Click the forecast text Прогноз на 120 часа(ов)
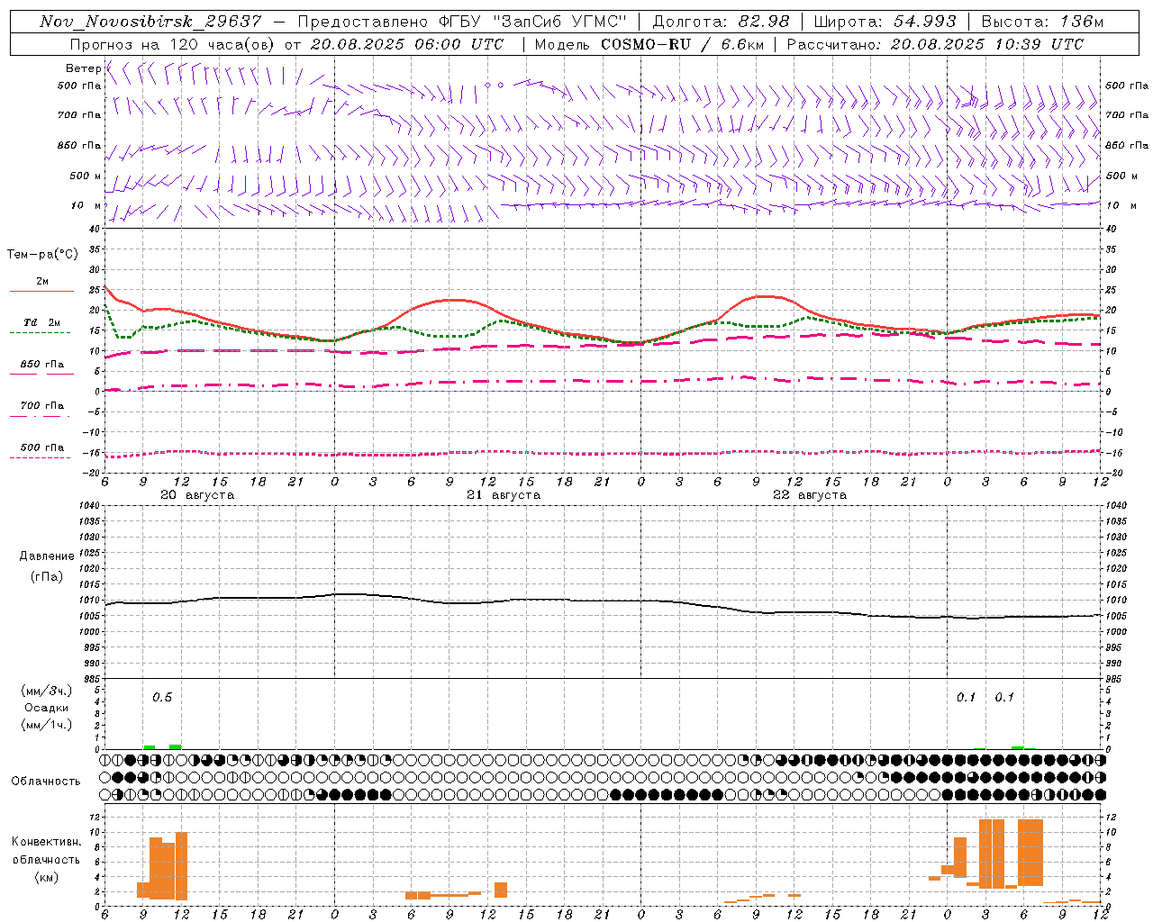This screenshot has width=1153, height=922. [173, 44]
